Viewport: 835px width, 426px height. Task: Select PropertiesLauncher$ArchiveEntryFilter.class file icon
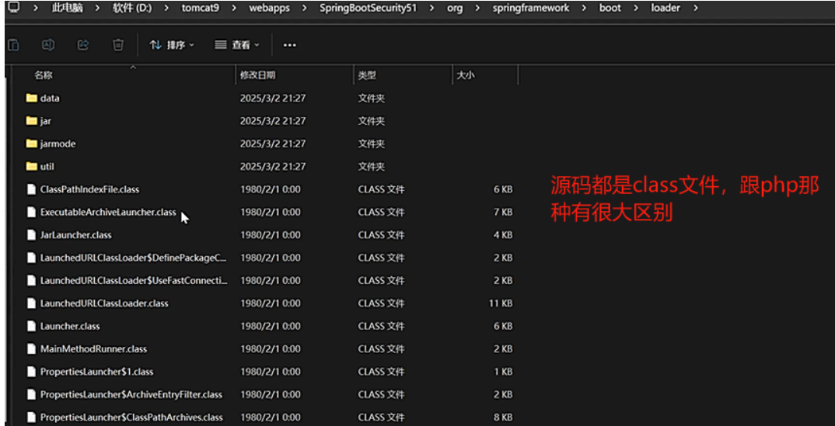32,395
